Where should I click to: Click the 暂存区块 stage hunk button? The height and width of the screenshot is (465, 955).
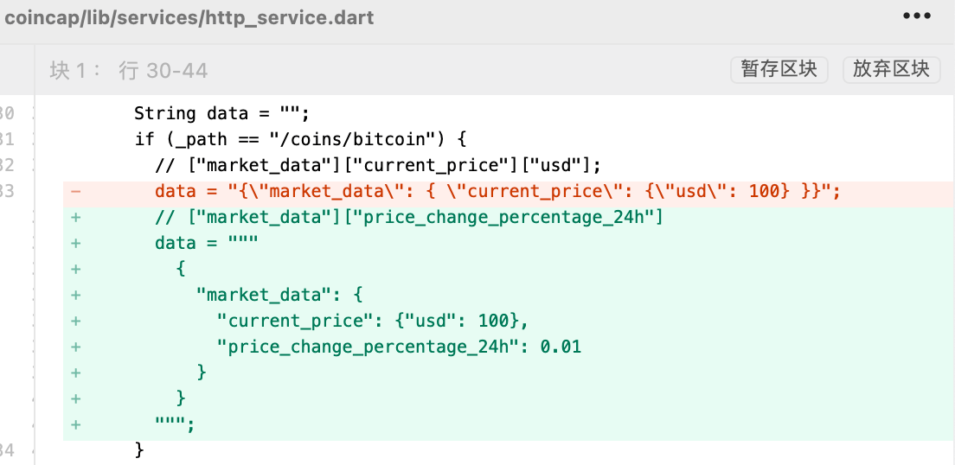[x=779, y=69]
